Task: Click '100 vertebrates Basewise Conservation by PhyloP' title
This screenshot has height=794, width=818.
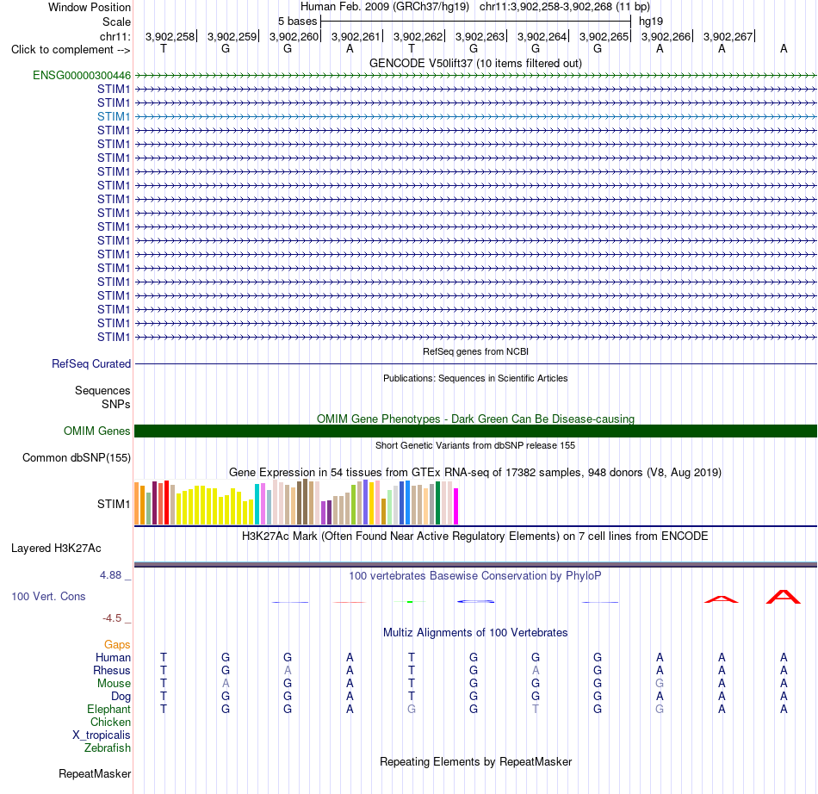Action: pos(475,576)
